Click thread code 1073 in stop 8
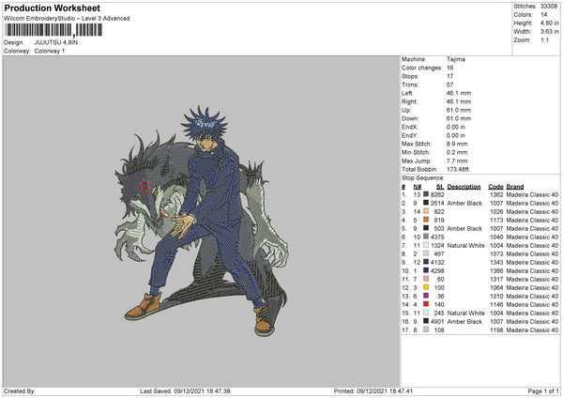 coord(496,254)
